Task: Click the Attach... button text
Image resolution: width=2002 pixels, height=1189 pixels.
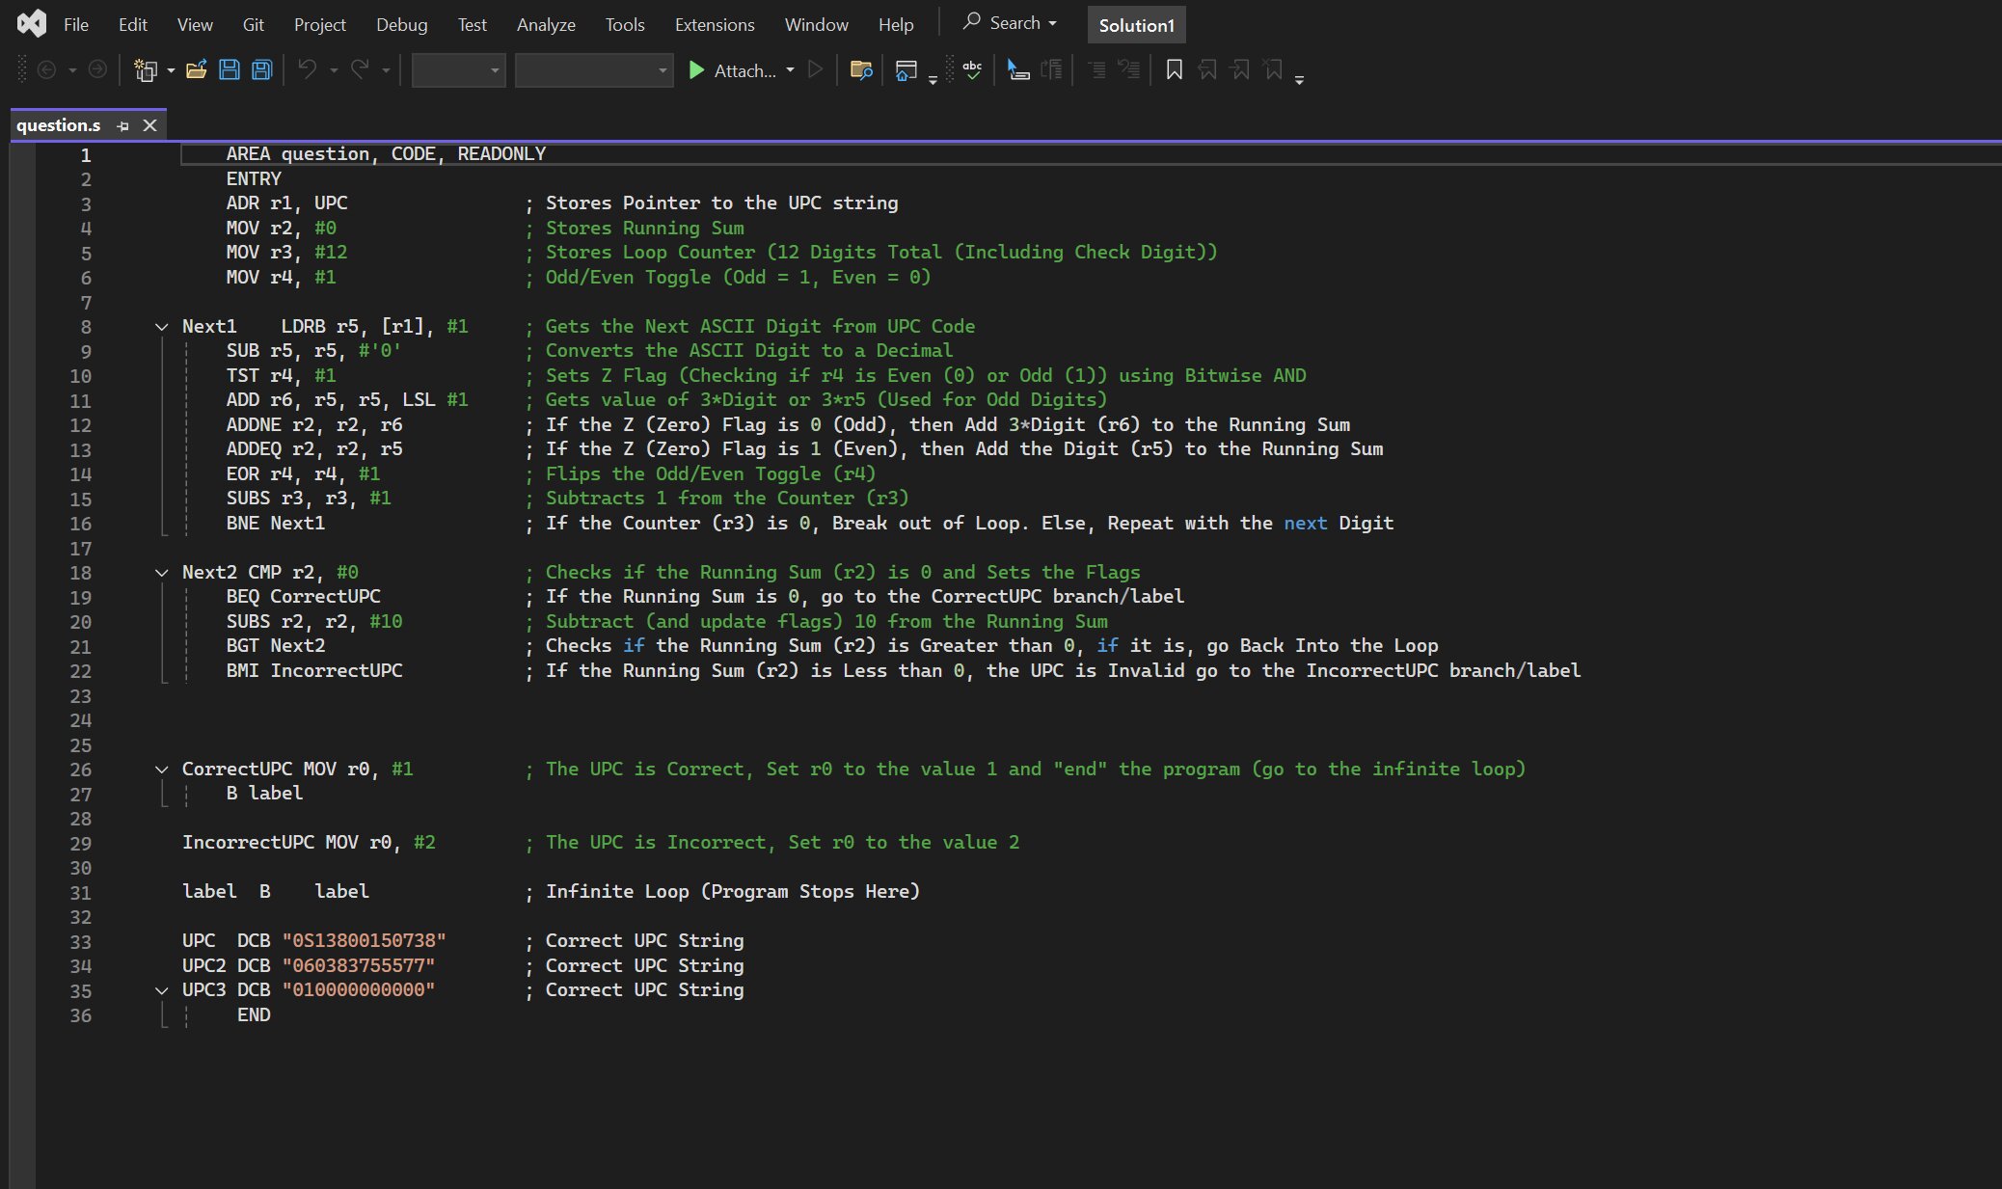Action: click(x=744, y=70)
